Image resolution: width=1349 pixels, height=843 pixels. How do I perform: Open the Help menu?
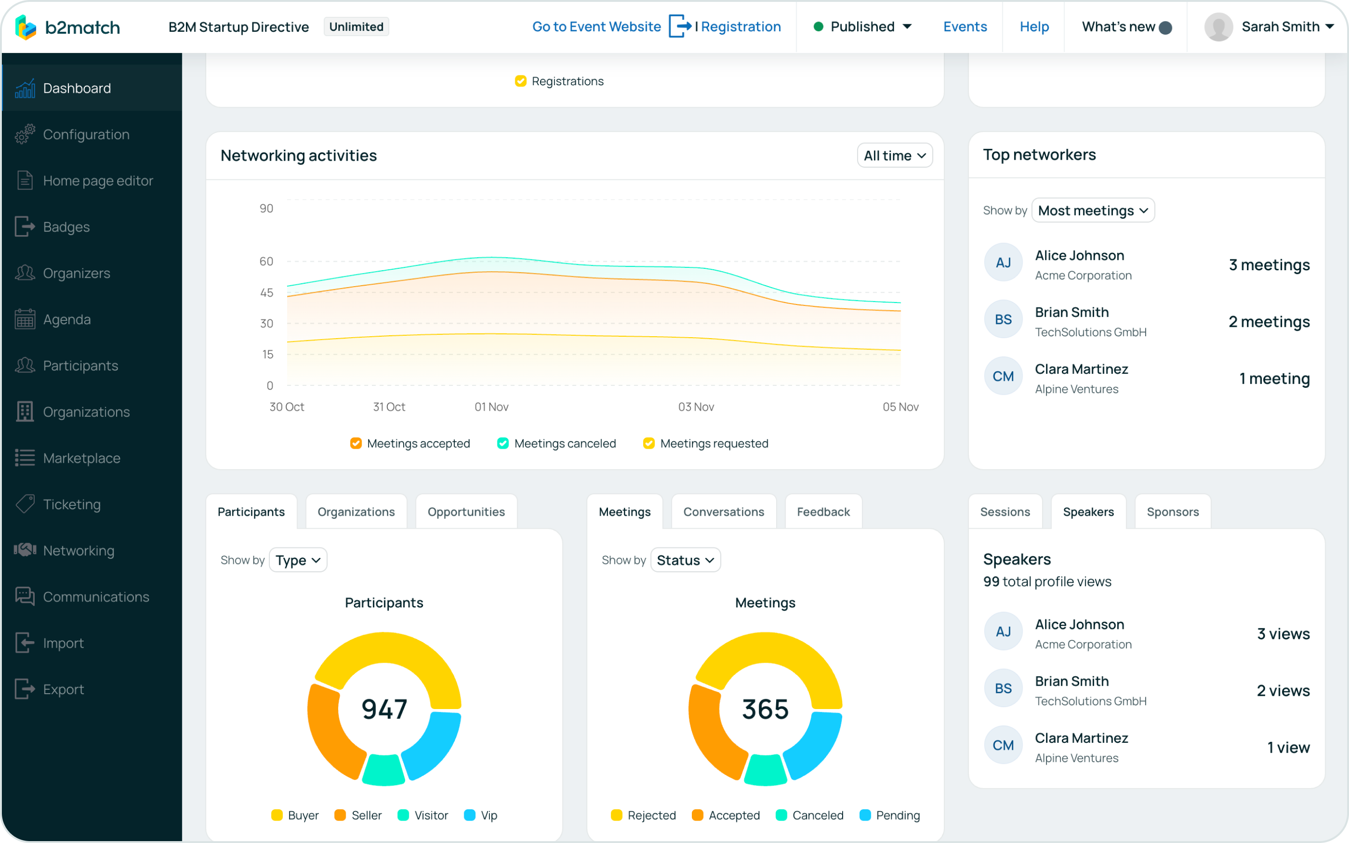click(x=1033, y=26)
